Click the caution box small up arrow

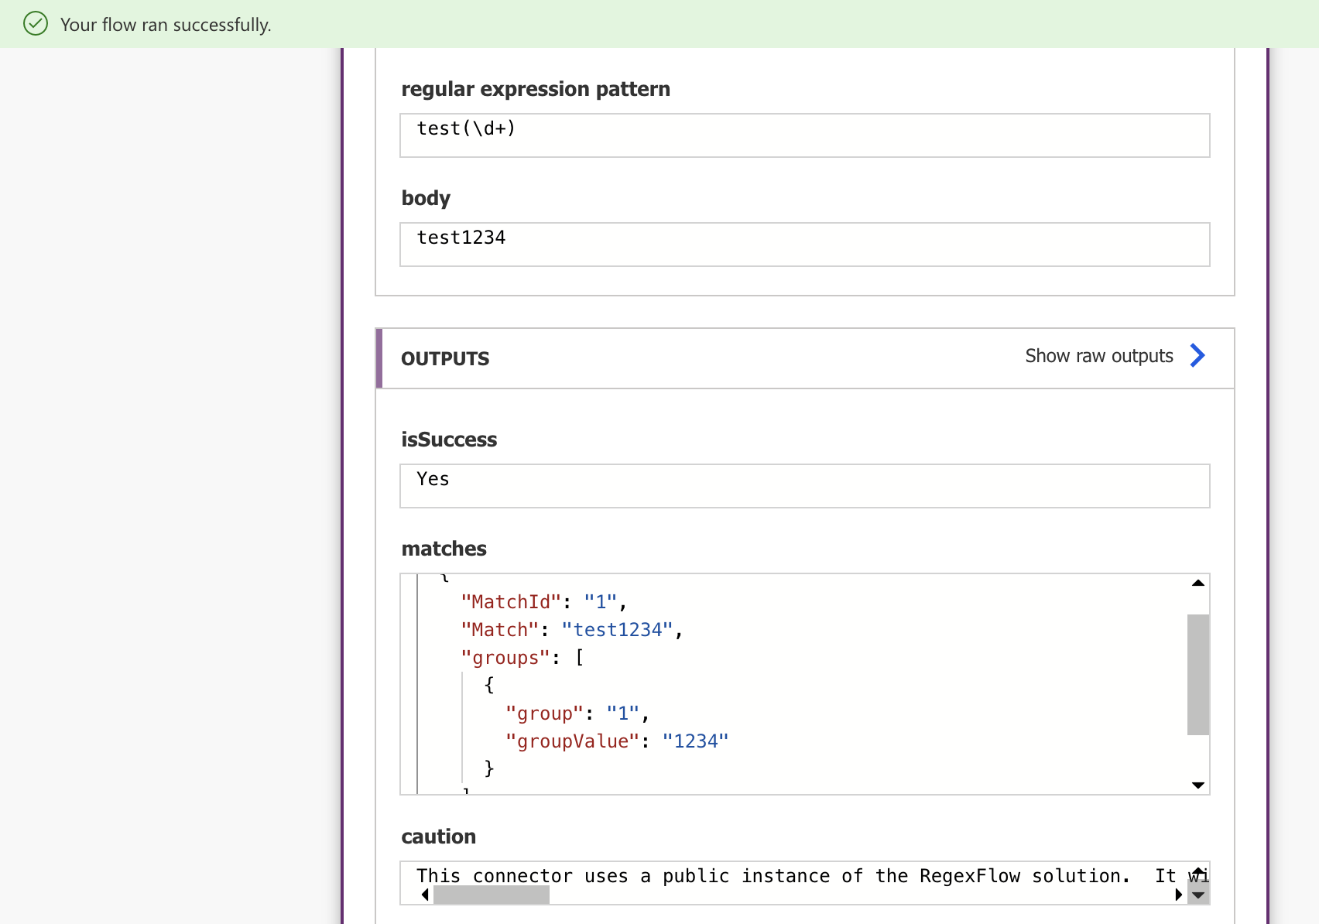click(x=1198, y=871)
